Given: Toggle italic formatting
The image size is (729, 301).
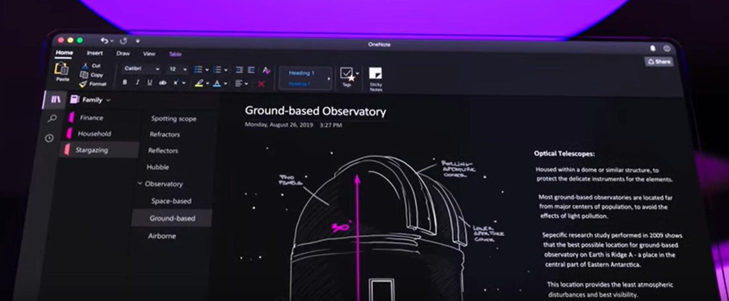Looking at the screenshot, I should 138,83.
